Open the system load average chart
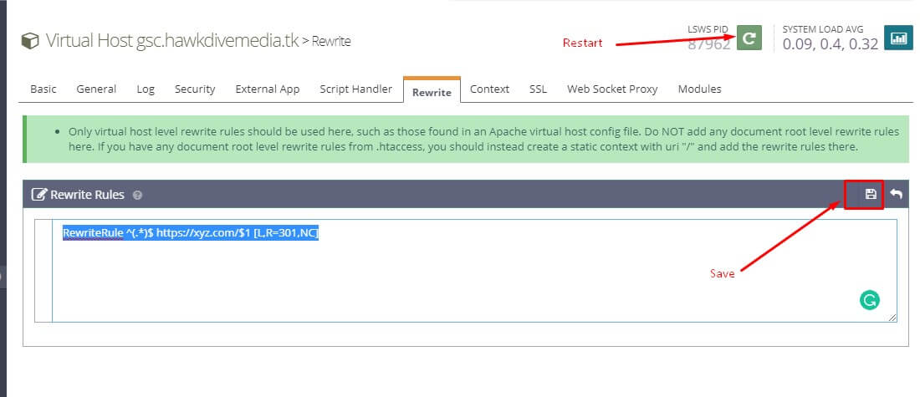The image size is (920, 397). point(898,38)
